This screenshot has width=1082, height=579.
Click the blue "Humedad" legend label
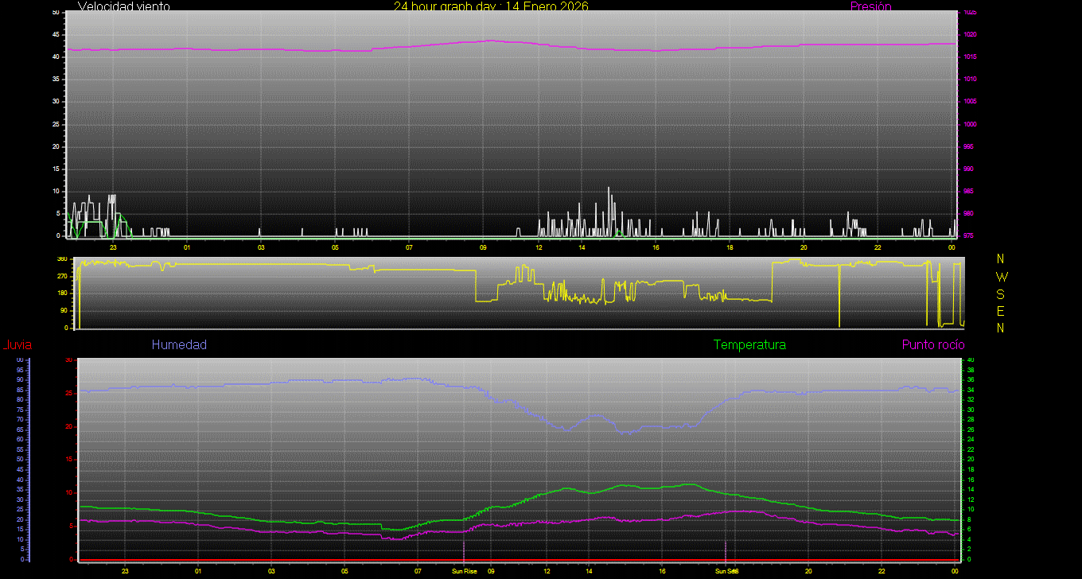179,344
